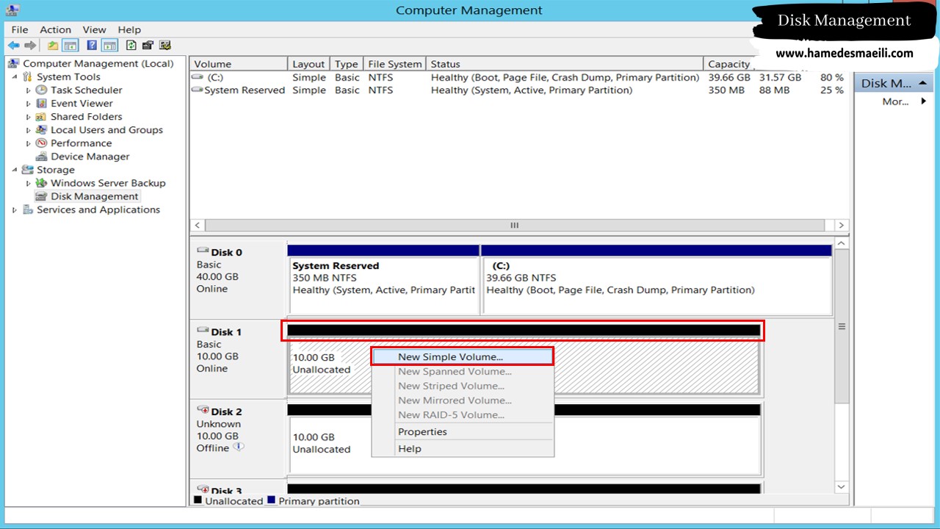The height and width of the screenshot is (529, 940).
Task: Collapse the System Tools node
Action: point(15,77)
